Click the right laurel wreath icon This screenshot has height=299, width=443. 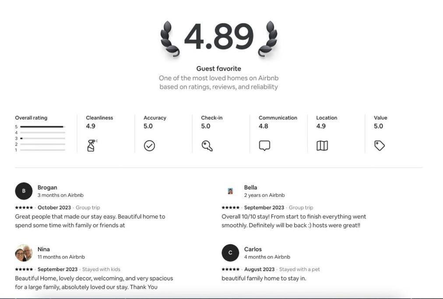click(267, 39)
